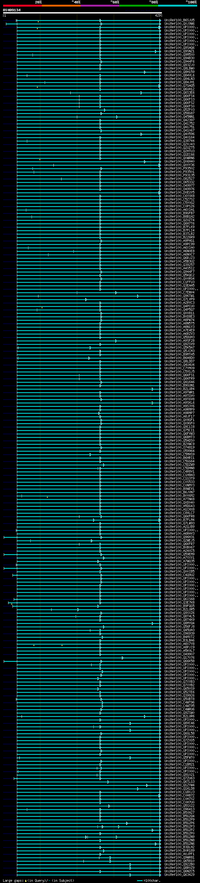Open hit UniRef100_Q7GAQ5
Screen dimensions: 200x883
(x=179, y=86)
